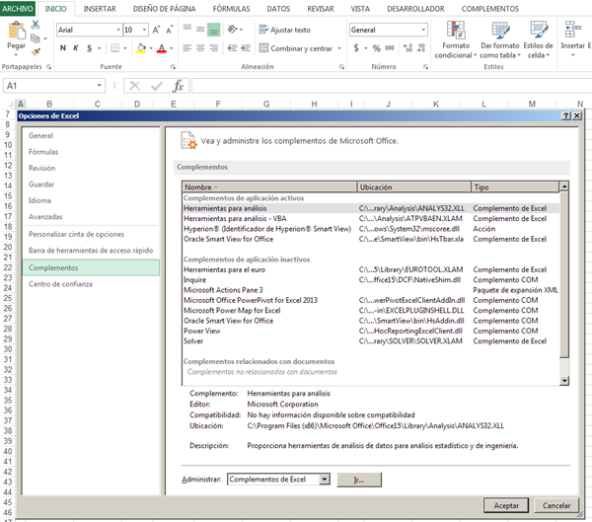Image resolution: width=592 pixels, height=522 pixels.
Task: Click the Pegar (paste) icon
Action: pos(16,33)
